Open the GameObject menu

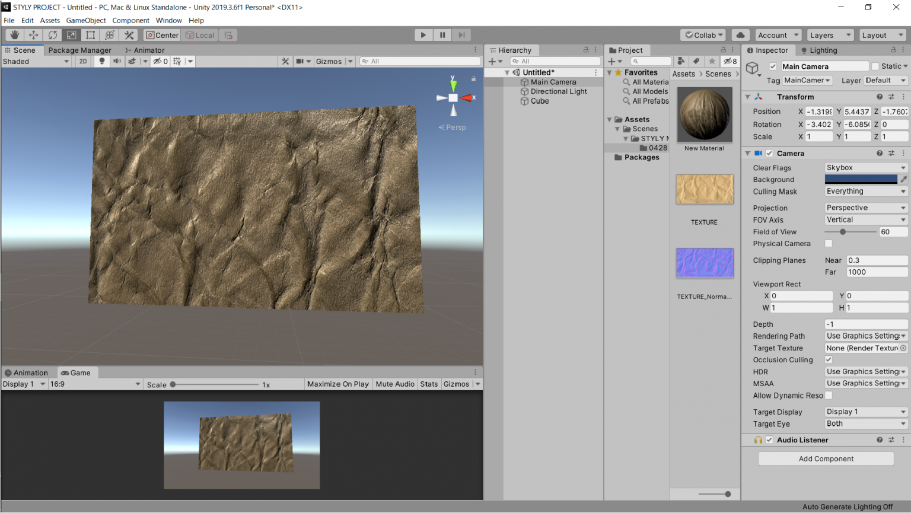(x=86, y=20)
